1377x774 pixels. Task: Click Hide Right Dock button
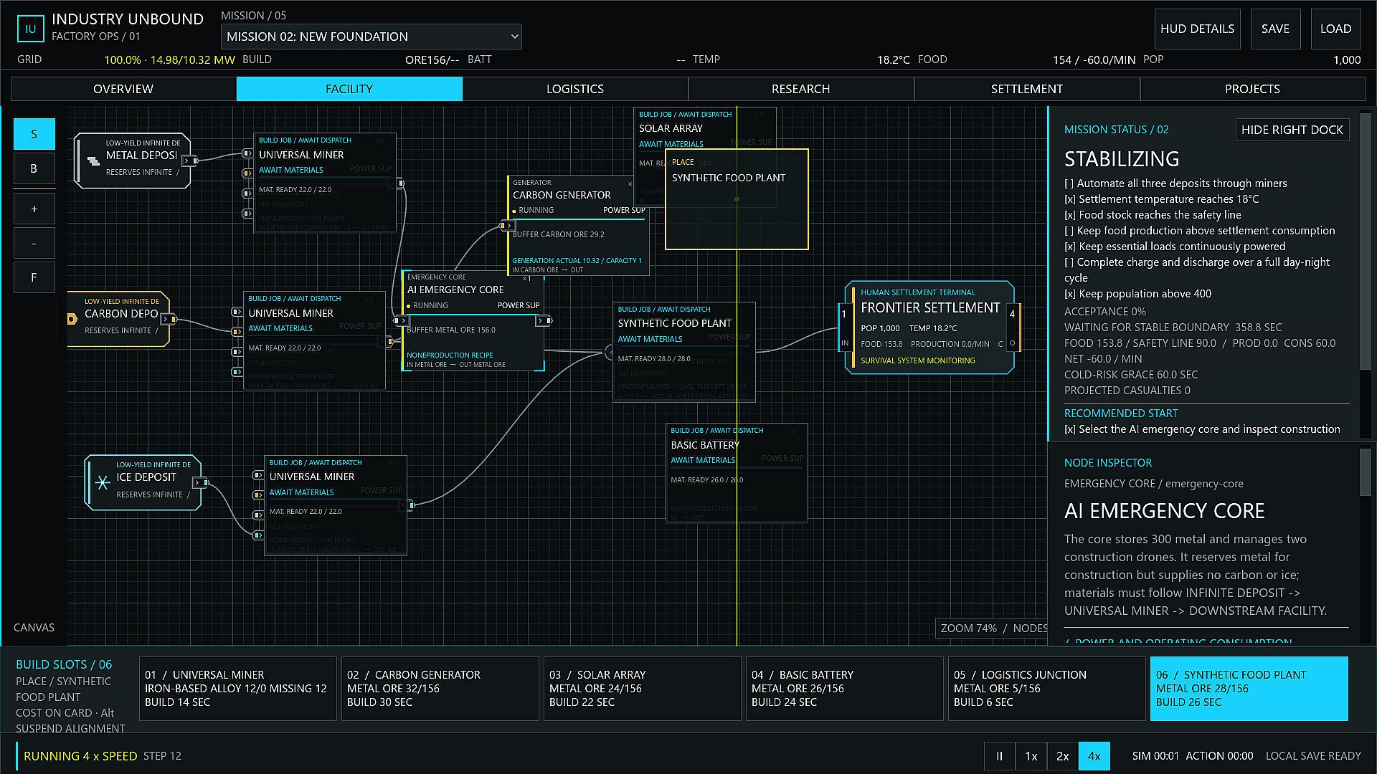[1292, 130]
